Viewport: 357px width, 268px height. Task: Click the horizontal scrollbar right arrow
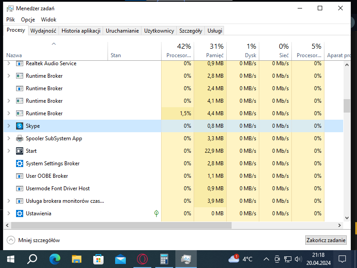pos(340,226)
